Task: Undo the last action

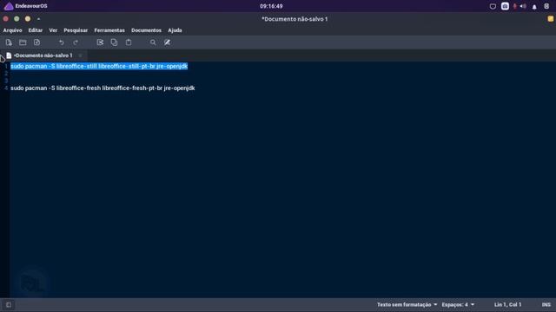Action: click(62, 42)
